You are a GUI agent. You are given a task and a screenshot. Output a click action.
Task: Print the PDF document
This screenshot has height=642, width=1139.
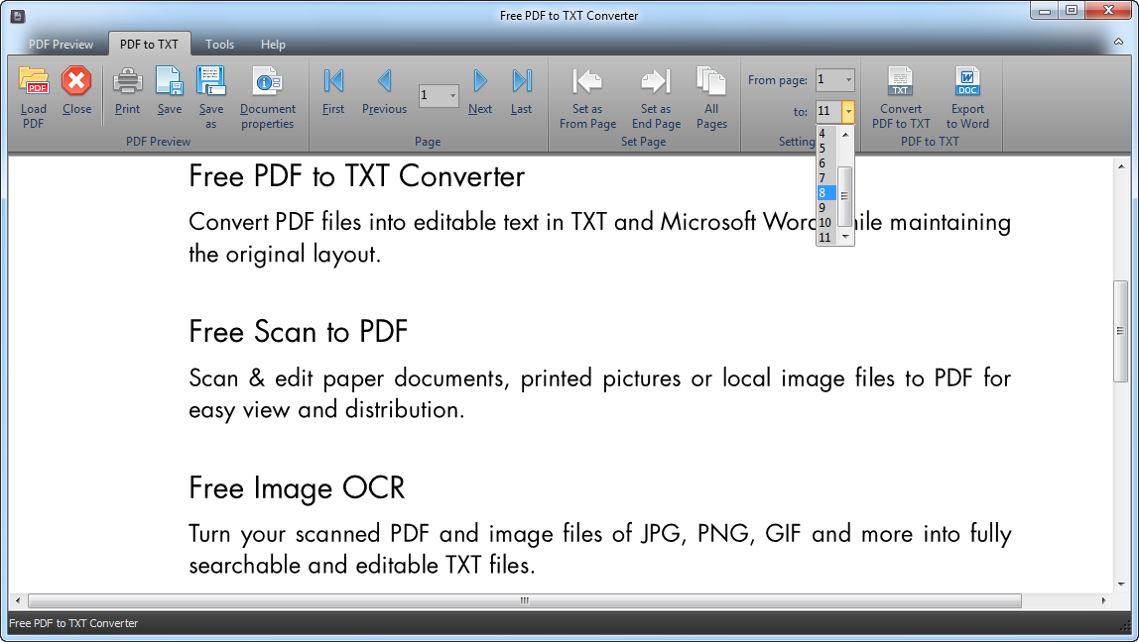point(127,83)
